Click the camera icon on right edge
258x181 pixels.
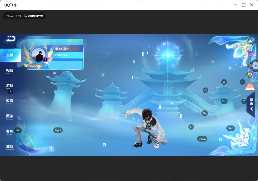pos(254,66)
